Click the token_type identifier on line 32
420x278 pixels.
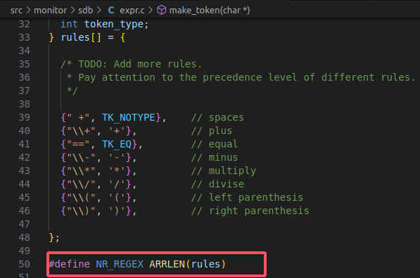pyautogui.click(x=114, y=25)
